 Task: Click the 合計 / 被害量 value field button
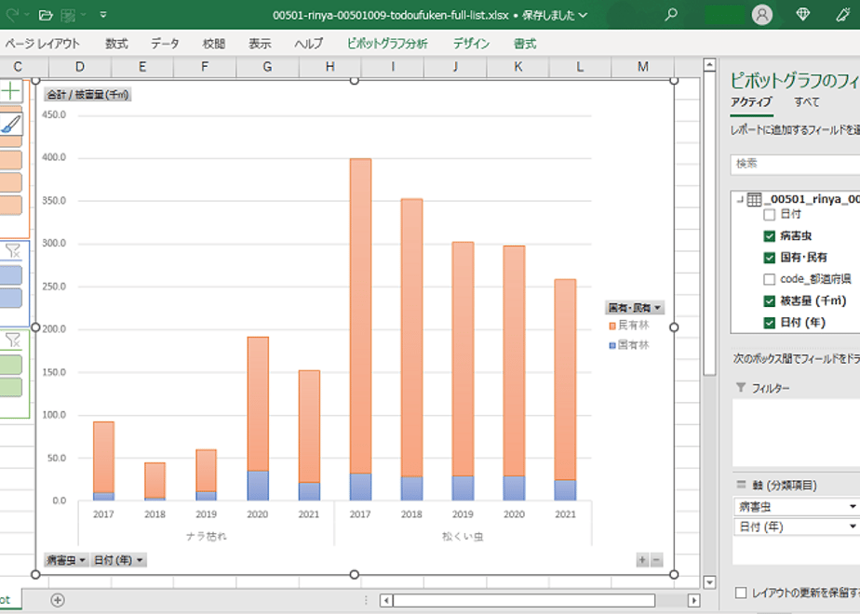coord(87,94)
